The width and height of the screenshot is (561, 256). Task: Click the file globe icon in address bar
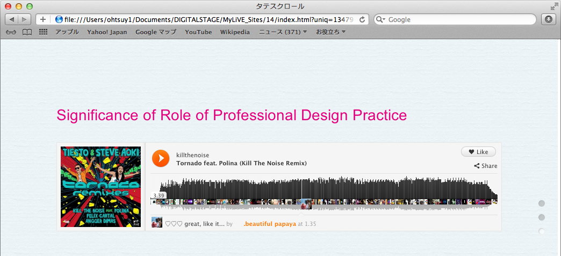59,20
